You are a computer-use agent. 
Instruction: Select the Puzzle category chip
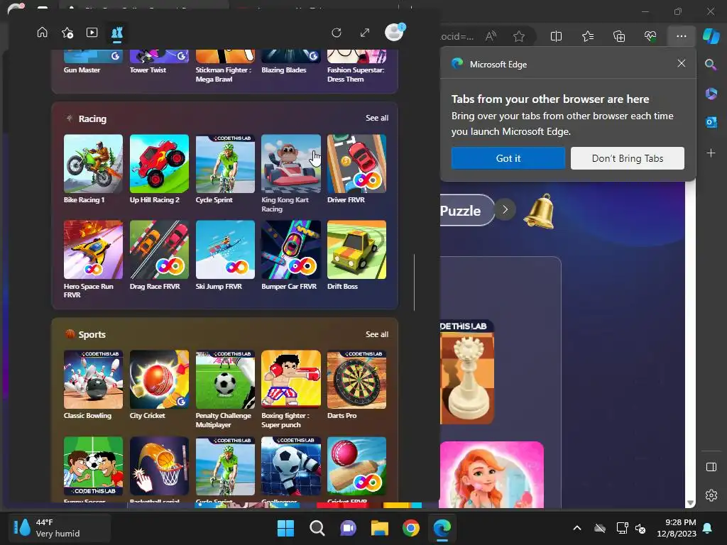click(466, 210)
